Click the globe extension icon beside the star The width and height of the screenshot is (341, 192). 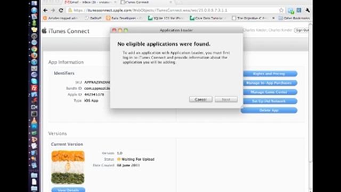[291, 11]
